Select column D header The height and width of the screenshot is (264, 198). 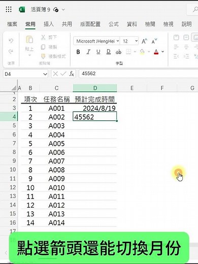click(x=95, y=88)
